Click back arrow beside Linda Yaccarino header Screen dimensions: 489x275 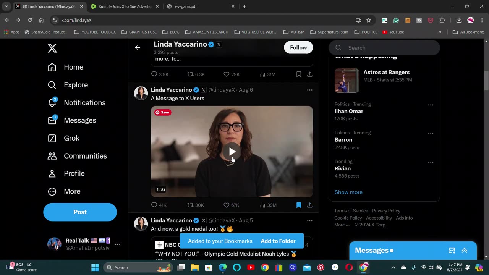click(x=138, y=48)
